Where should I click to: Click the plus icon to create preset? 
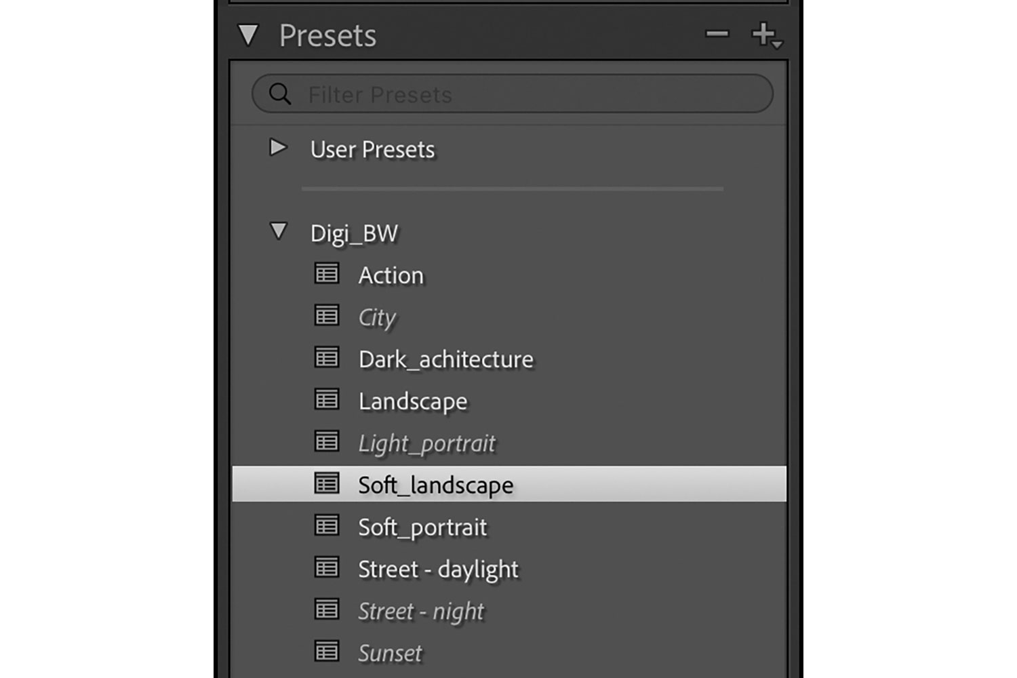[x=764, y=34]
